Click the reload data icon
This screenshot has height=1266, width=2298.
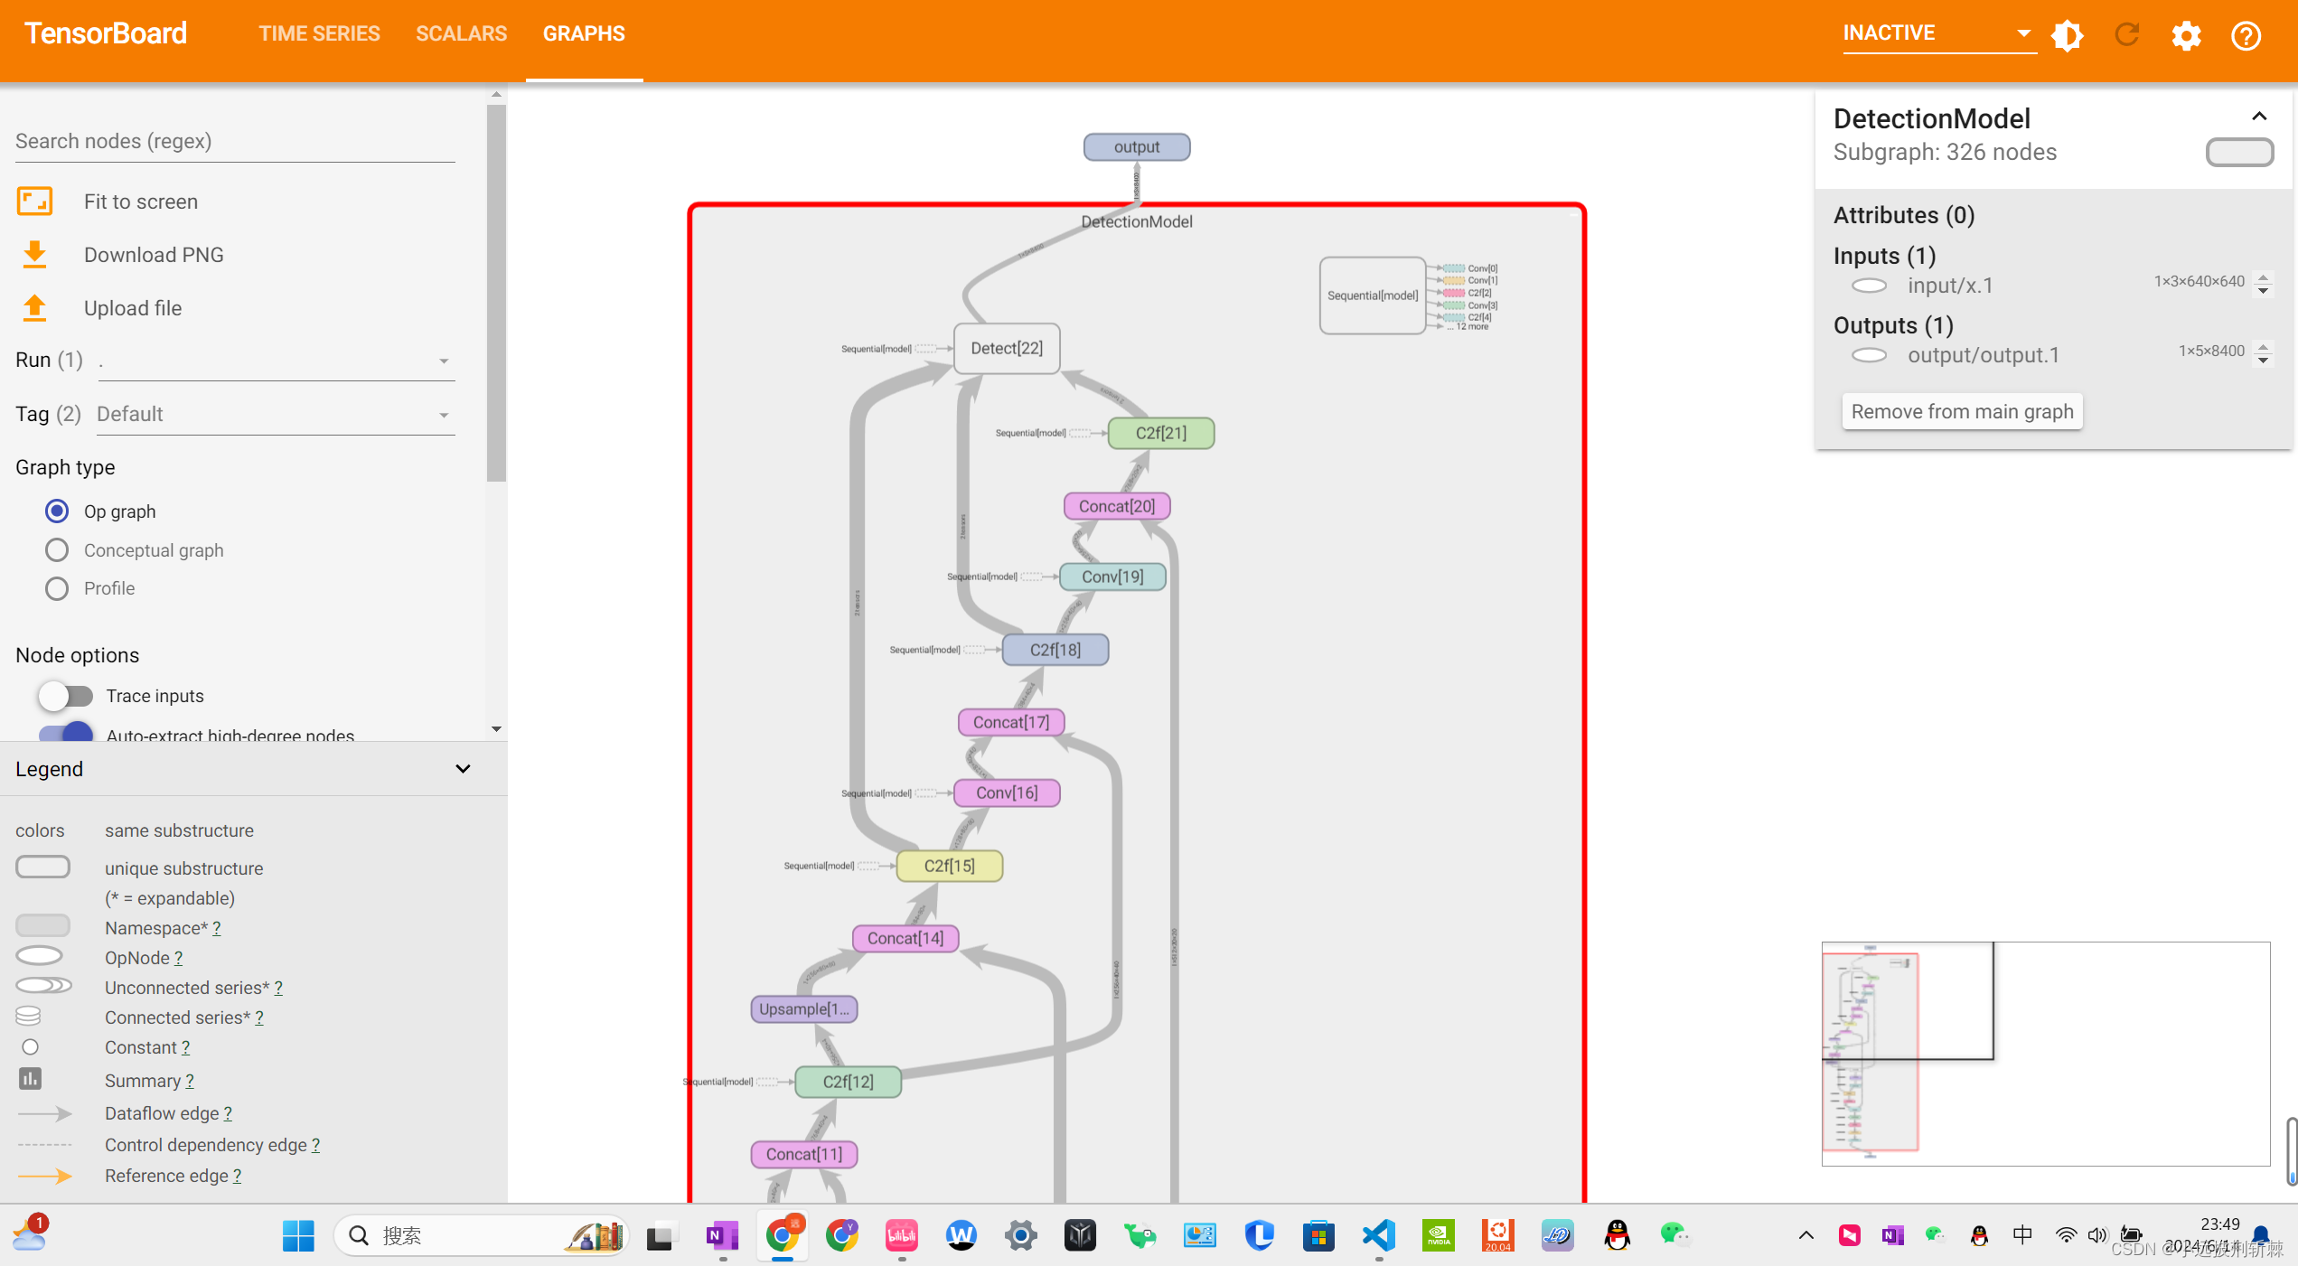[x=2126, y=35]
